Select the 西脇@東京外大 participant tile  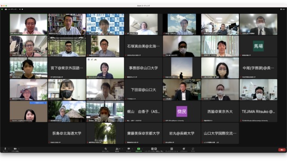(x=220, y=111)
